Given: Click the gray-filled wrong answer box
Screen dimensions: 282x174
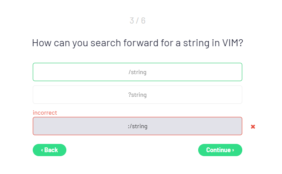Looking at the screenshot, I should [x=138, y=126].
